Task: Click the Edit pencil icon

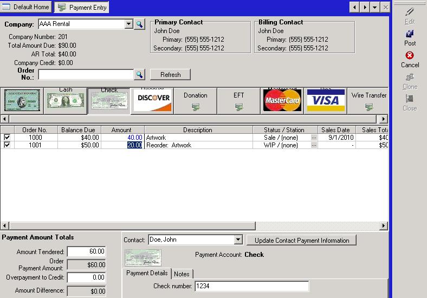Action: pyautogui.click(x=410, y=12)
